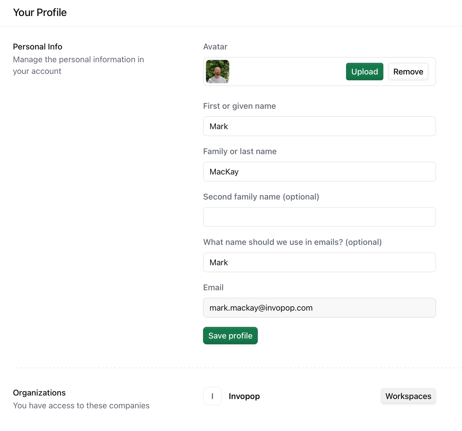Focus the First or given name field
The image size is (462, 431).
319,126
